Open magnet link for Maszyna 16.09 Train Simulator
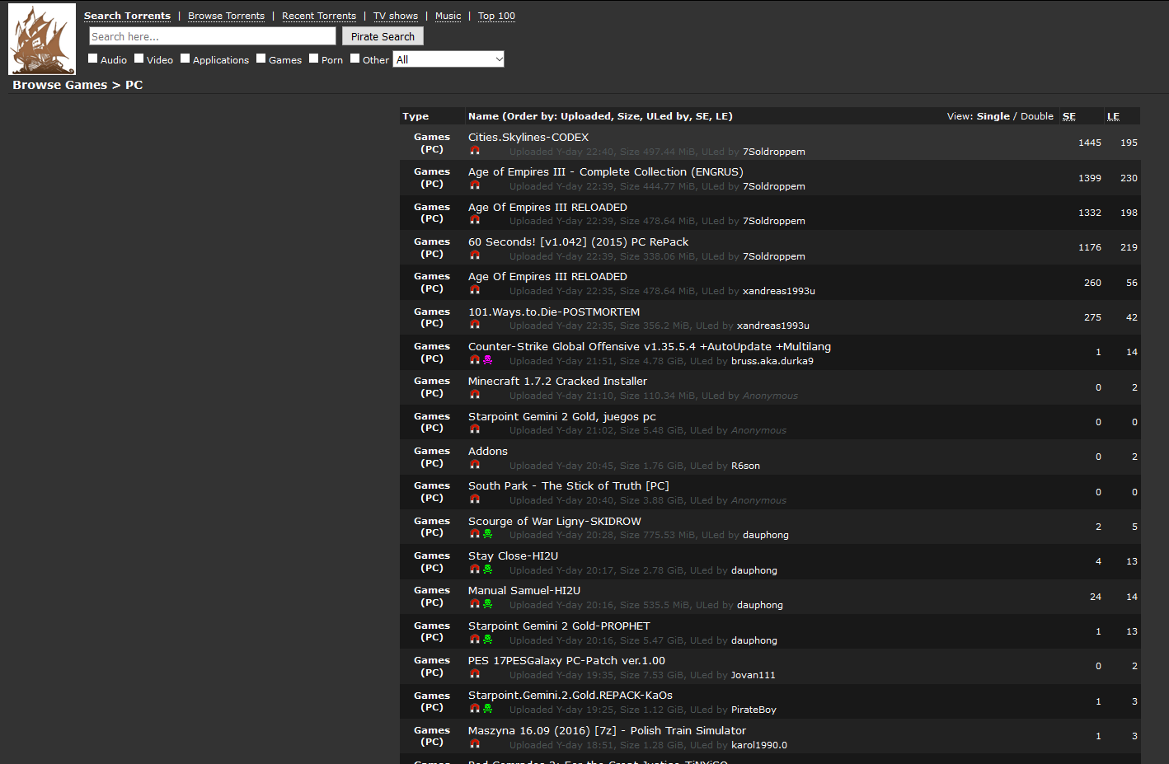Image resolution: width=1169 pixels, height=764 pixels. (475, 743)
